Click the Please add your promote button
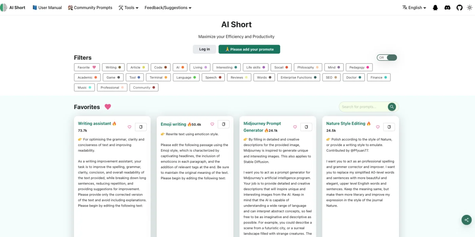Viewport: 475px width, 237px height. (249, 49)
